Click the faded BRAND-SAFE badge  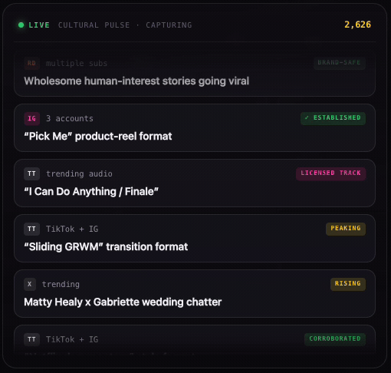click(340, 63)
